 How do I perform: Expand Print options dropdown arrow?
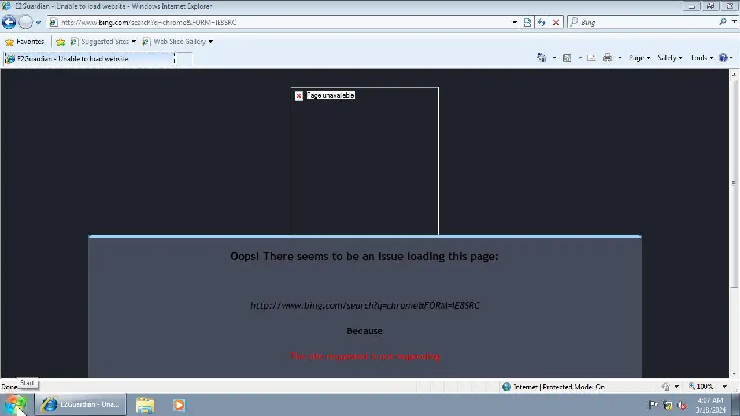(x=620, y=58)
